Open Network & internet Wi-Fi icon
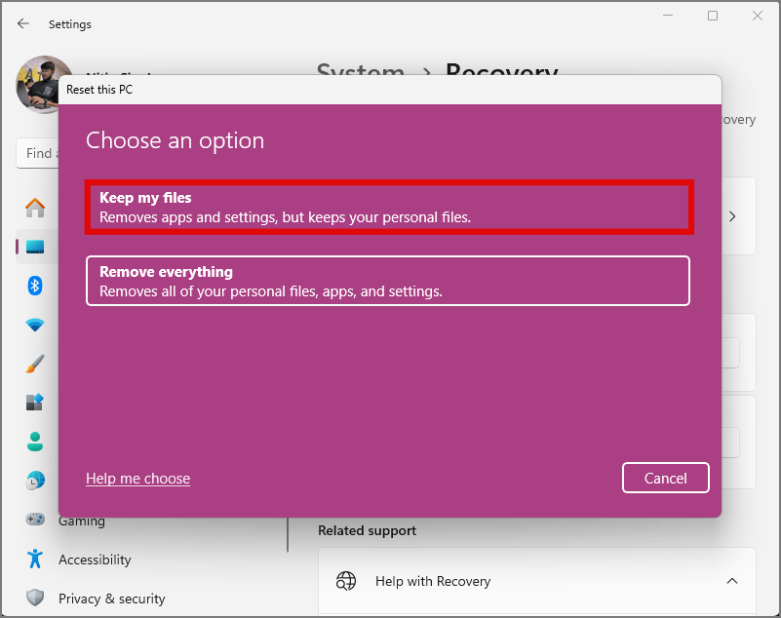 coord(35,326)
